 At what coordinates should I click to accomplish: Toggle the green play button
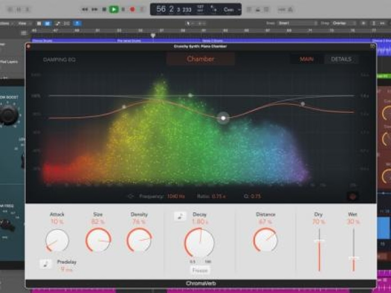(114, 10)
